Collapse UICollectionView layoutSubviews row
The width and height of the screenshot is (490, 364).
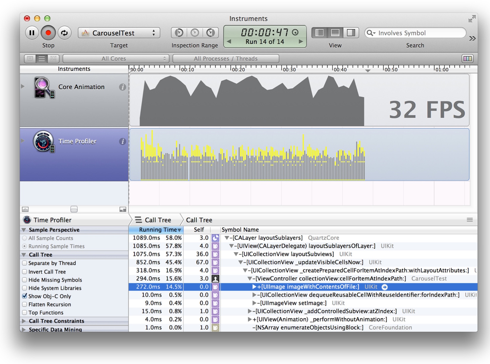tap(236, 254)
